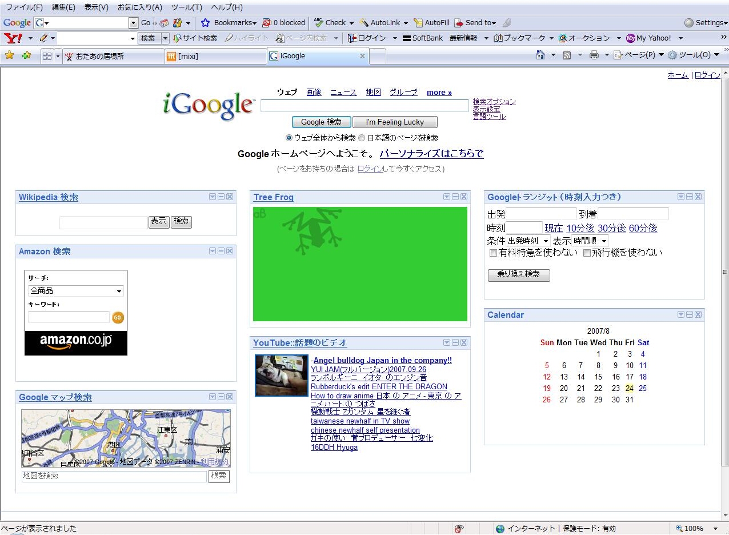Open the 時間順 display dropdown
729x535 pixels.
[604, 241]
